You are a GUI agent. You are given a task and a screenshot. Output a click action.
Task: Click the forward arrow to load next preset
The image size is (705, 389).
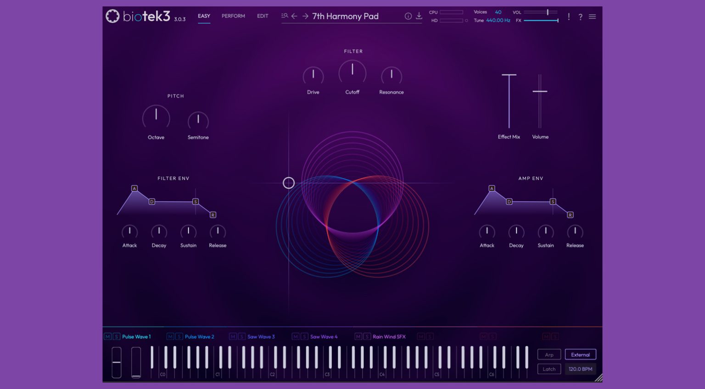pos(305,16)
